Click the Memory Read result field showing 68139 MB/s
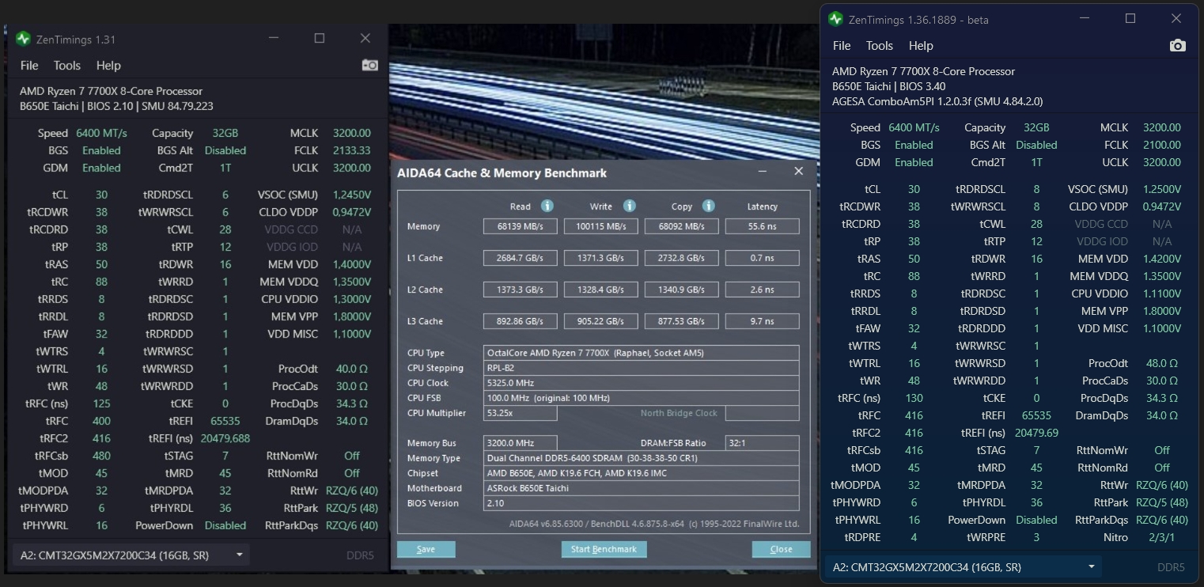 tap(520, 226)
